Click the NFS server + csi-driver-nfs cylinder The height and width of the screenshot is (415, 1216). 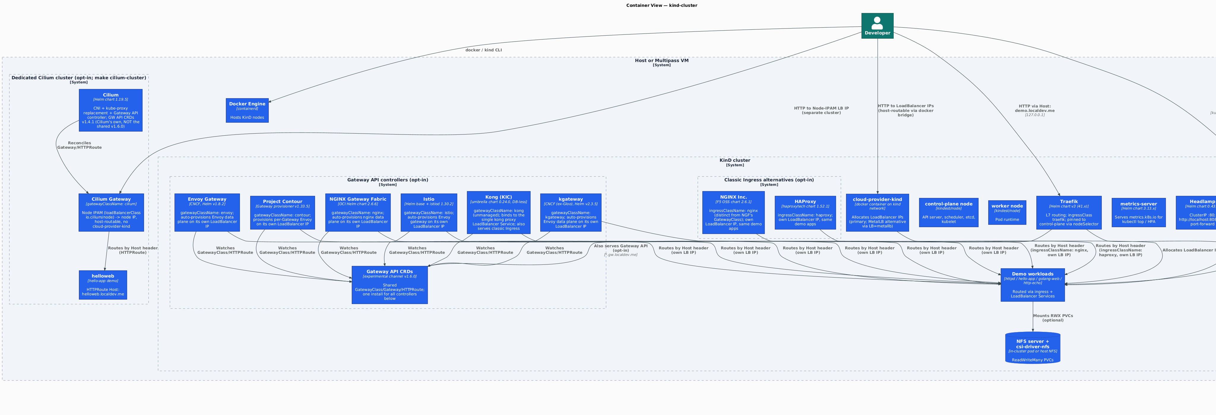(x=1033, y=348)
